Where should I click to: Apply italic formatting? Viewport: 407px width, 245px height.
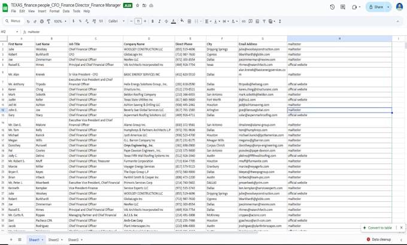point(159,22)
